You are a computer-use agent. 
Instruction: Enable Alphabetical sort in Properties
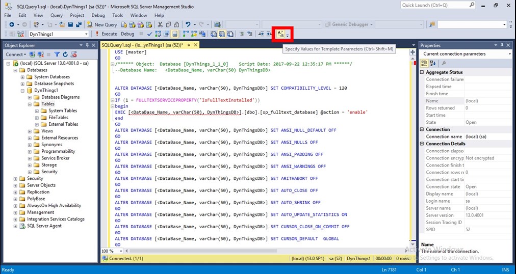[432, 63]
